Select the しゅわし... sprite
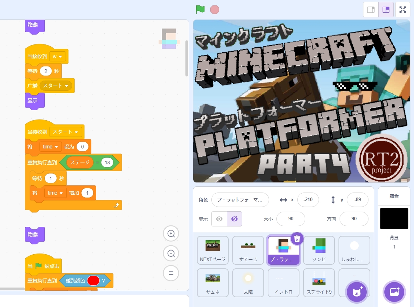 (x=354, y=250)
